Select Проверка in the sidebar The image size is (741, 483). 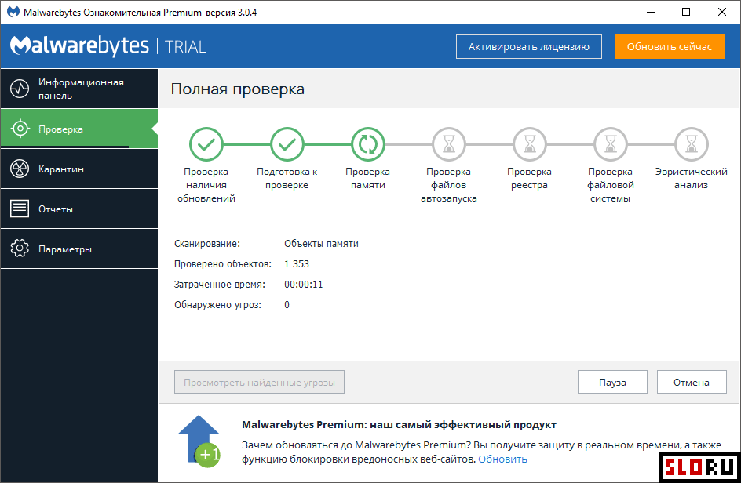(79, 129)
